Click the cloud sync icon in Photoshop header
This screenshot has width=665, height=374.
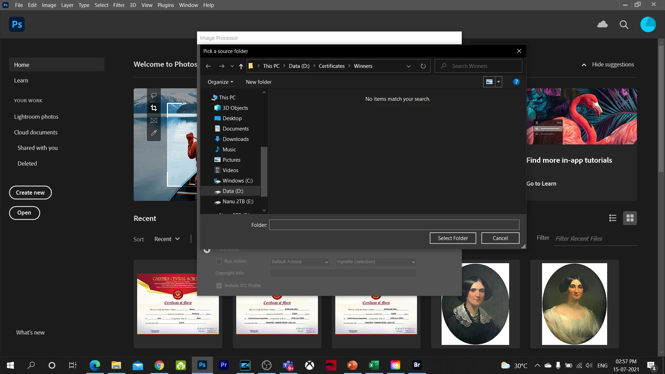602,24
